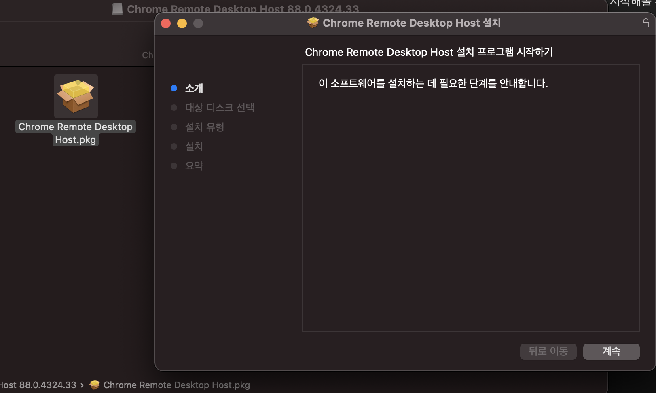Image resolution: width=656 pixels, height=393 pixels.
Task: Click the disk icon in Finder window title
Action: point(117,8)
